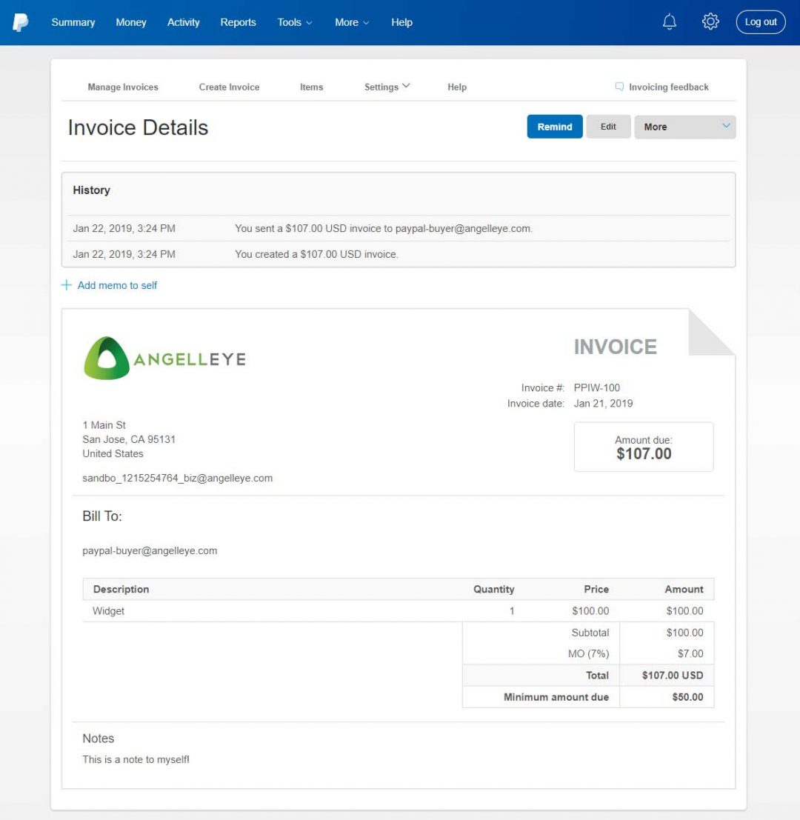Image resolution: width=800 pixels, height=820 pixels.
Task: Open PayPal home via the PayPal logo
Action: point(20,21)
